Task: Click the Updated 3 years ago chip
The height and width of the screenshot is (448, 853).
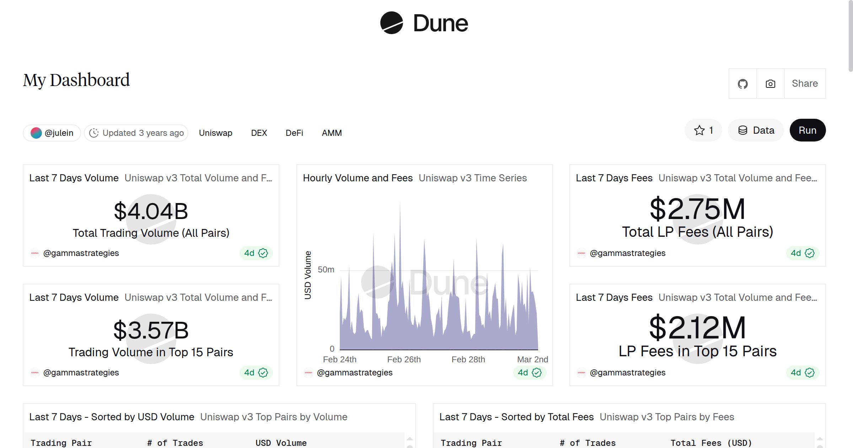Action: pos(136,133)
